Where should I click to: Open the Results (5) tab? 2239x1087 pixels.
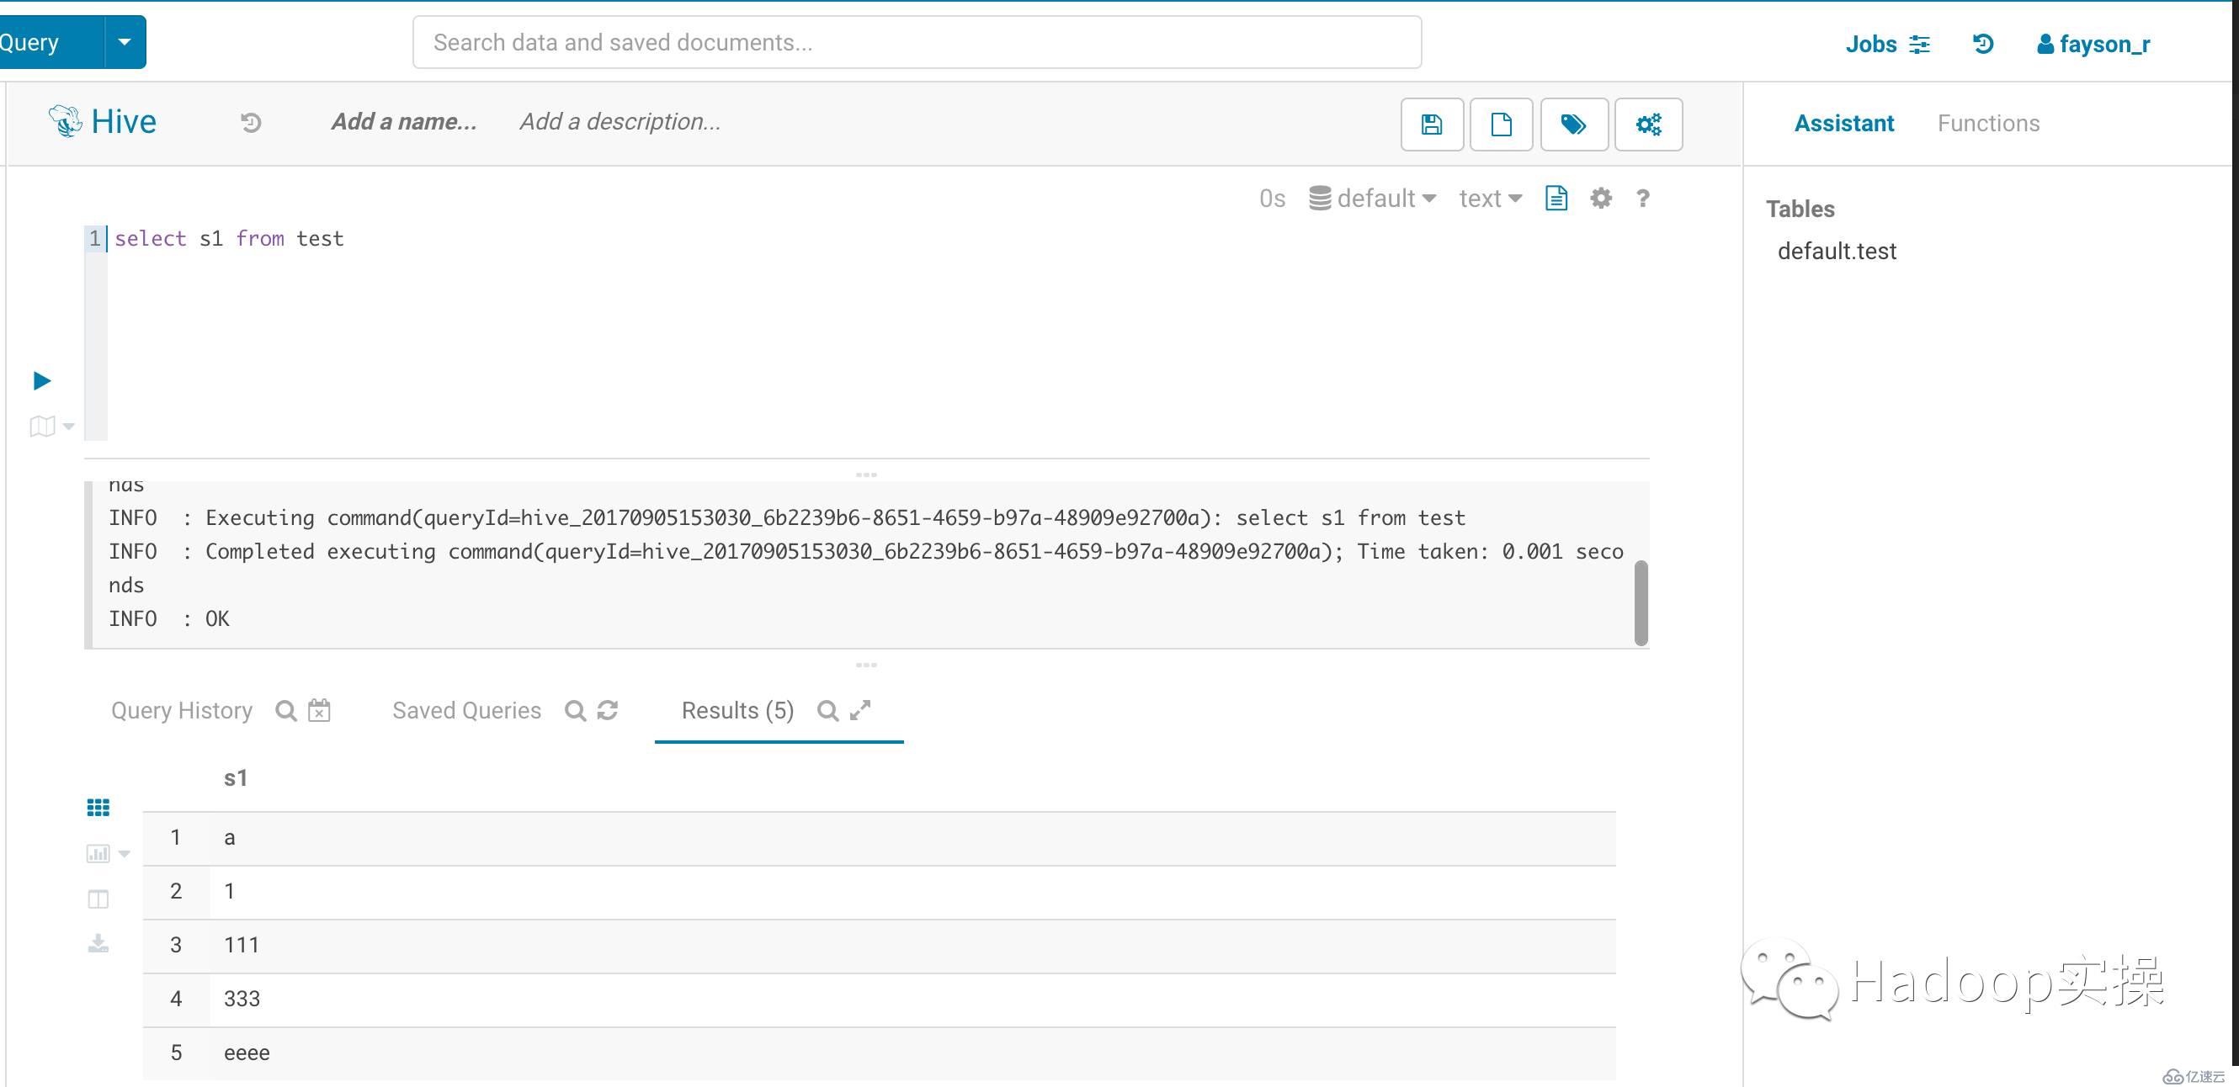click(737, 711)
